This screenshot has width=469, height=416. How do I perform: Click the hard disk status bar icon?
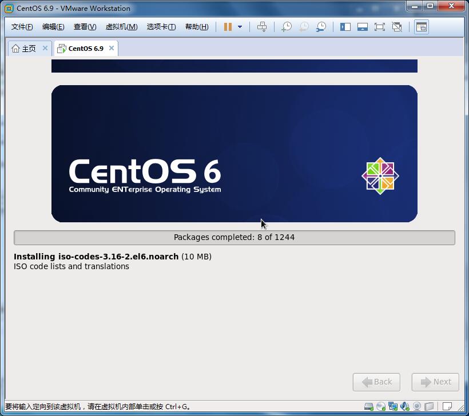pyautogui.click(x=369, y=406)
